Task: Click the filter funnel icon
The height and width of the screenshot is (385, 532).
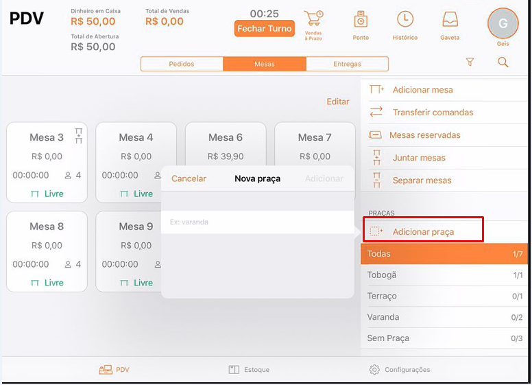Action: coord(470,62)
